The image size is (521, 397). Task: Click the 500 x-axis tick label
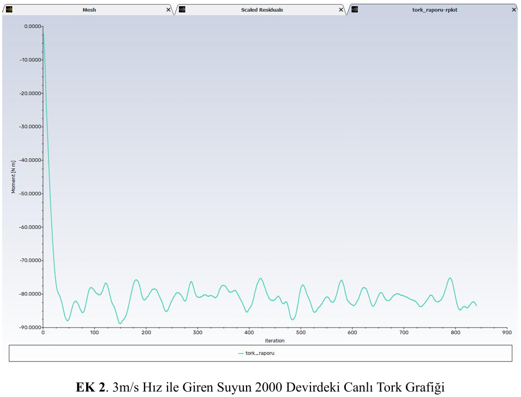[301, 332]
